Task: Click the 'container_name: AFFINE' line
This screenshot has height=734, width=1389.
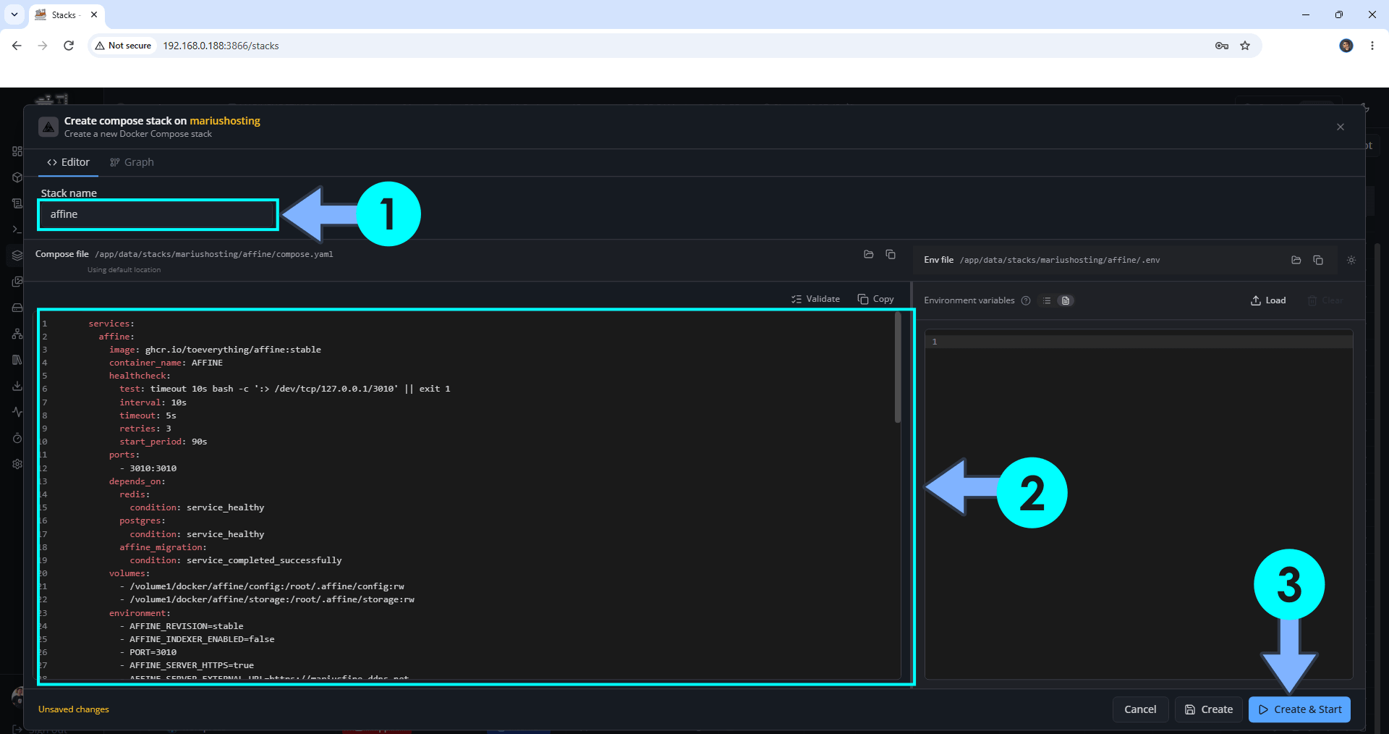Action: tap(166, 363)
